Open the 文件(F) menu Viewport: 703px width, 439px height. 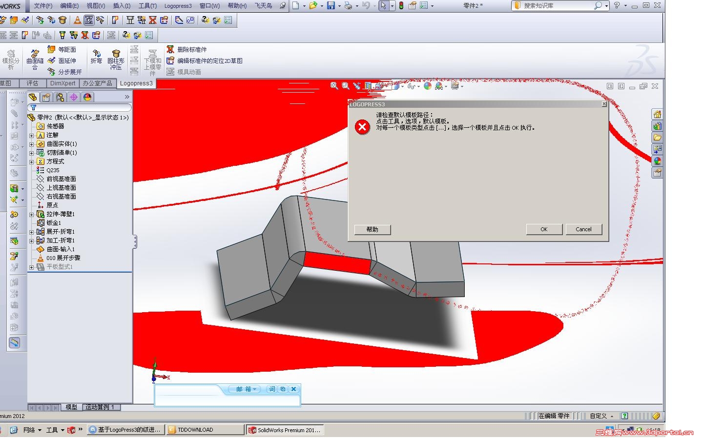pyautogui.click(x=43, y=6)
